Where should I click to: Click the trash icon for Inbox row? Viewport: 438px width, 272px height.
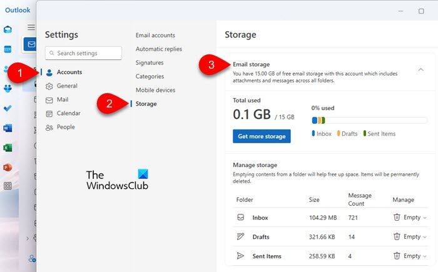tap(396, 218)
